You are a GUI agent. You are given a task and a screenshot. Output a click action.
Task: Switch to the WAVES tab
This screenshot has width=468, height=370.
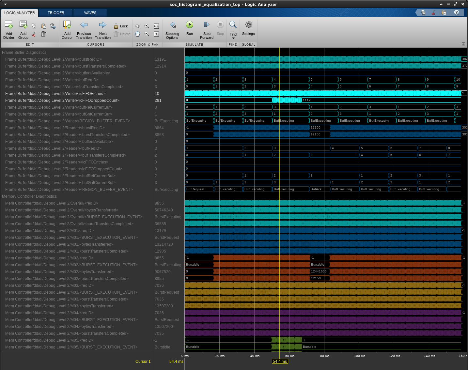point(90,13)
